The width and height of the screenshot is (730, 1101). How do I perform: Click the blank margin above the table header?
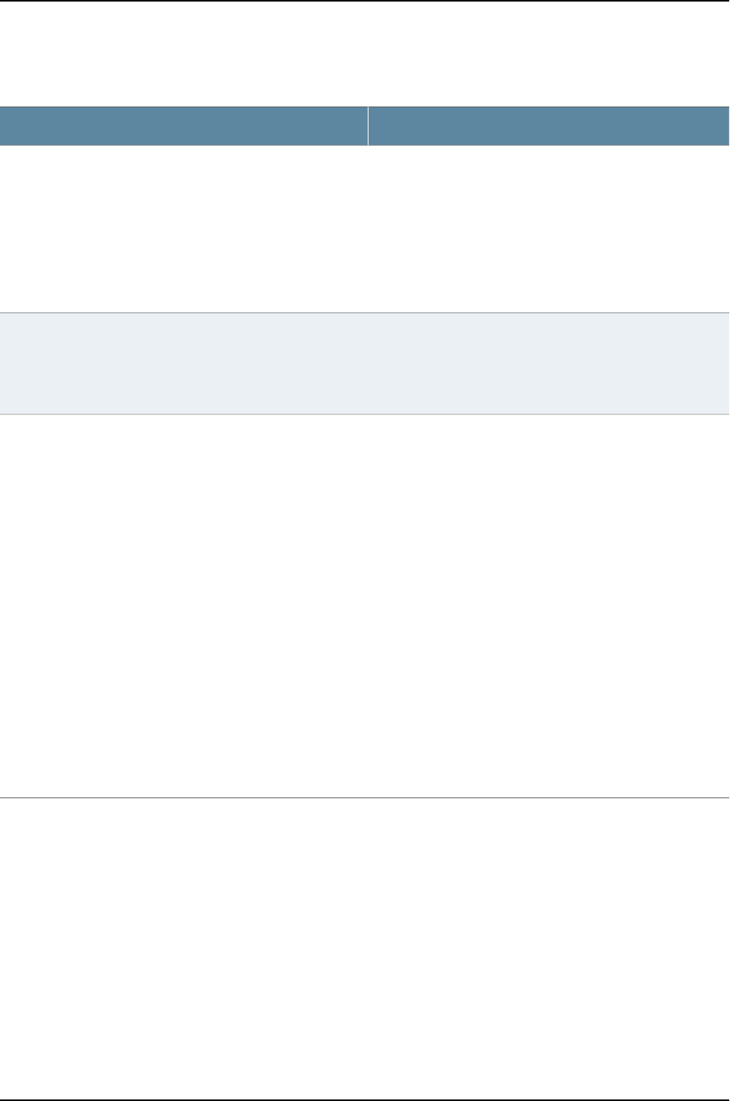point(365,54)
